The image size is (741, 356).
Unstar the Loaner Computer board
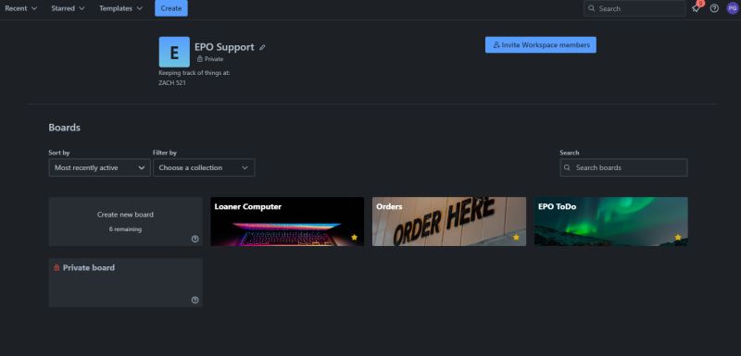[354, 237]
